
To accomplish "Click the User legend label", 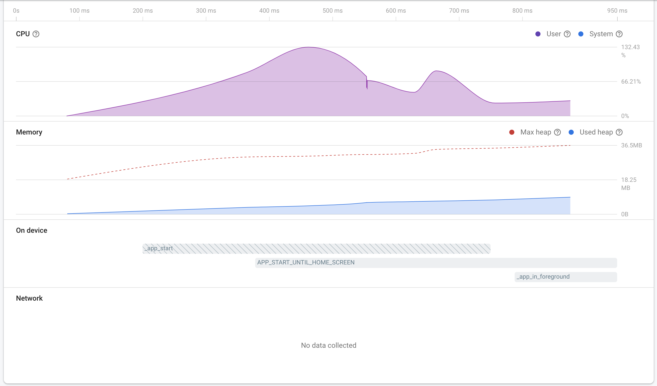I will tap(553, 34).
